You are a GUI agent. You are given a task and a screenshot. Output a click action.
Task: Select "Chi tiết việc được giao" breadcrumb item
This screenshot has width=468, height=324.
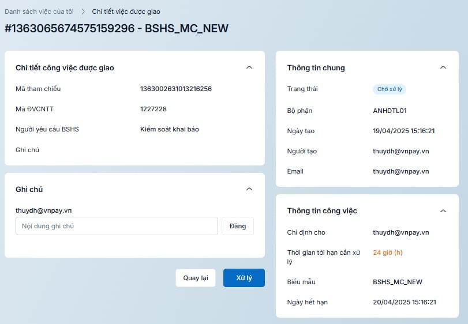point(126,12)
